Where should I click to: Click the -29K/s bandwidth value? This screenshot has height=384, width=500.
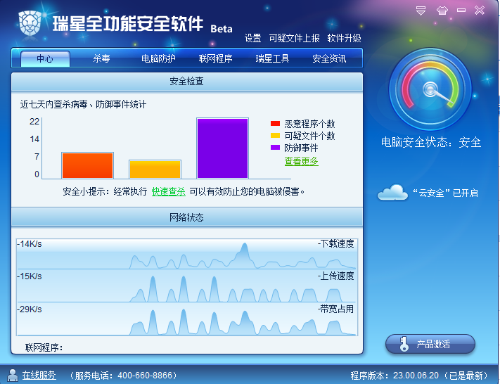click(30, 309)
